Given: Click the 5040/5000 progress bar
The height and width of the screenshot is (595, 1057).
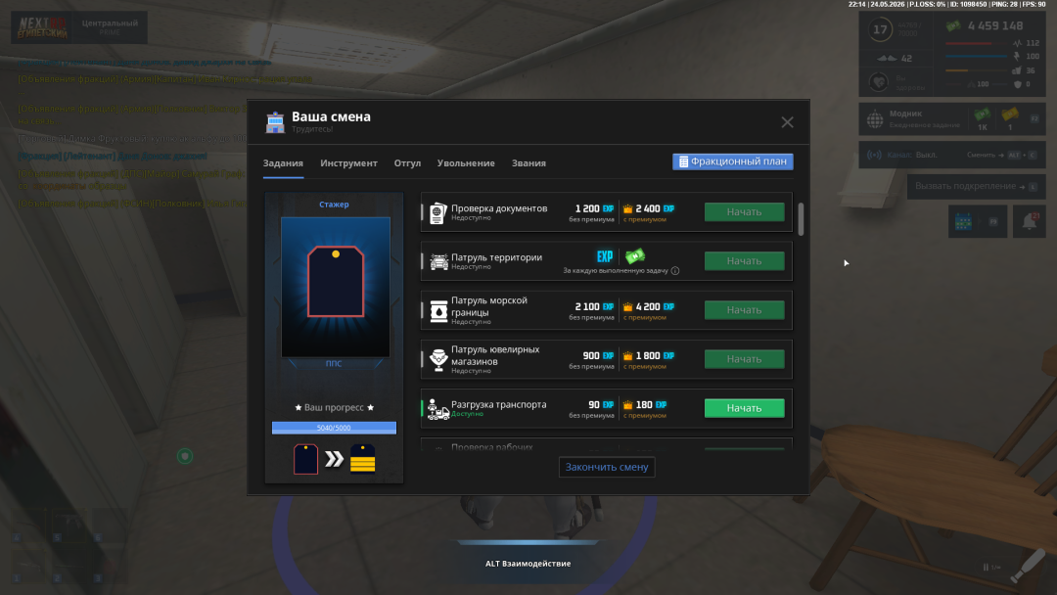Looking at the screenshot, I should coord(334,428).
